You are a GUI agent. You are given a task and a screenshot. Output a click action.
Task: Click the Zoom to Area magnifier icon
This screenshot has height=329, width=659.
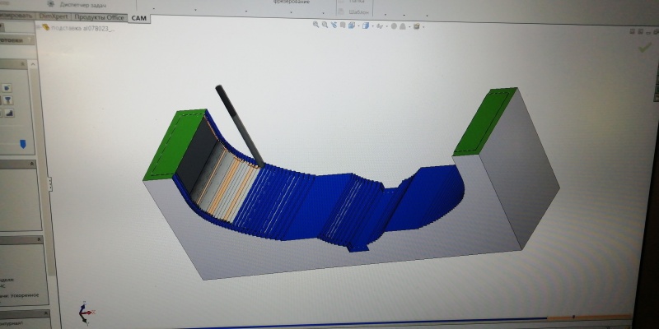[x=325, y=25]
